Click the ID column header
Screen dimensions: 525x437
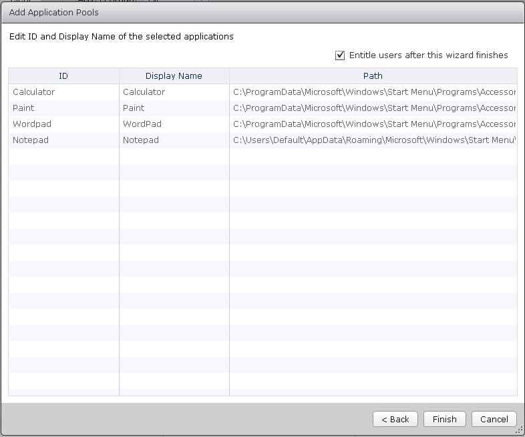[63, 76]
